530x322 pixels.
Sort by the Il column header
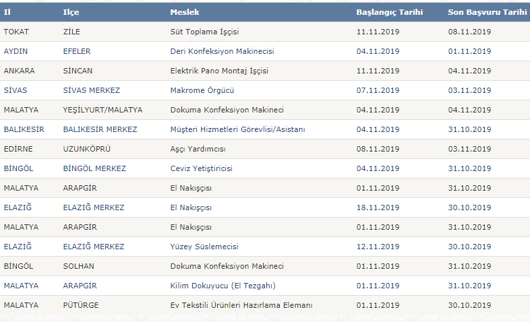point(7,12)
